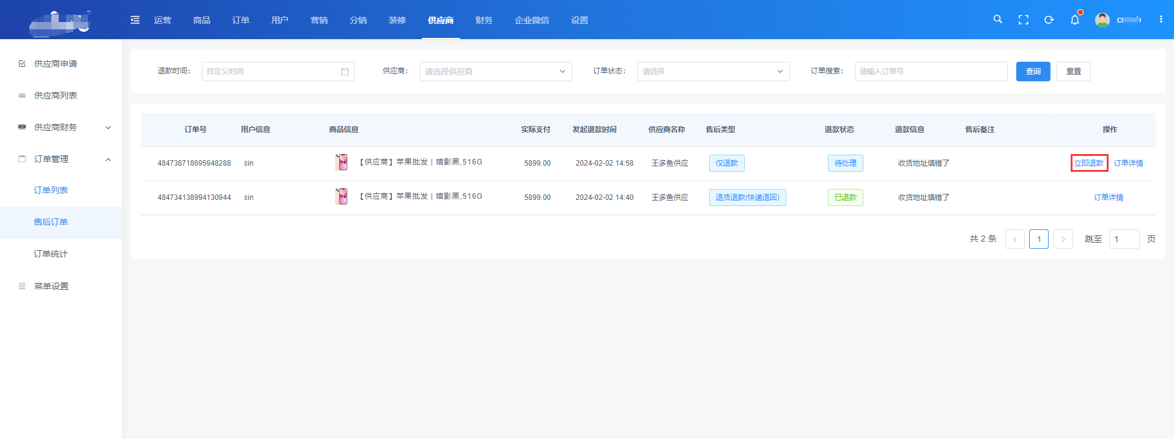Image resolution: width=1174 pixels, height=439 pixels.
Task: Collapse the sidebar with the menu fold icon
Action: pyautogui.click(x=135, y=20)
